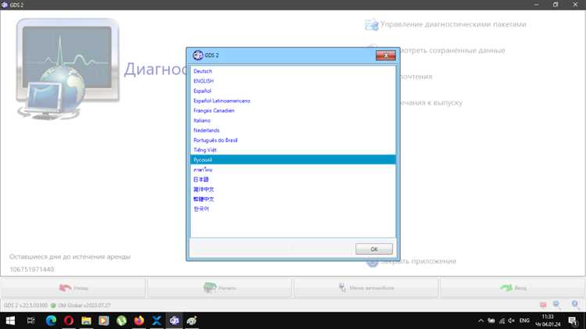The image size is (586, 329).
Task: Confirm language with OK button
Action: 373,249
